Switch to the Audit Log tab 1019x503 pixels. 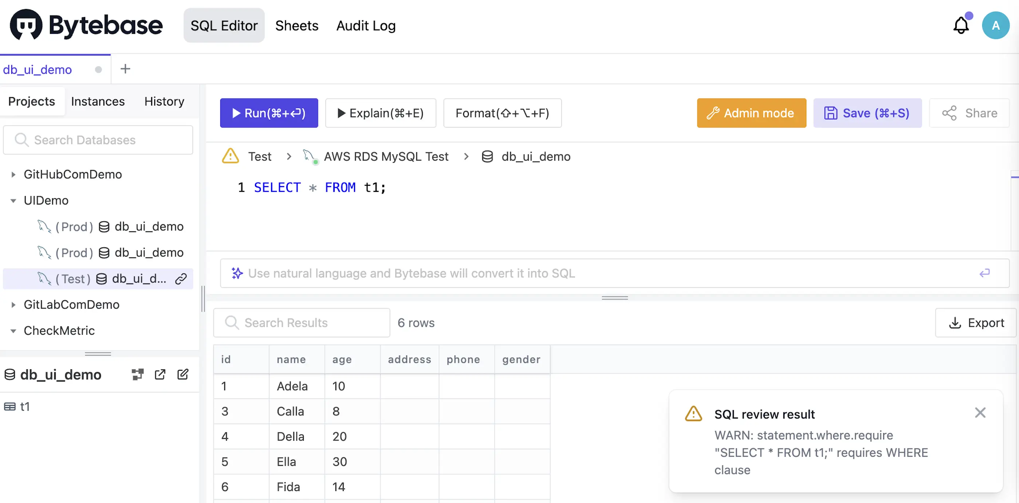pyautogui.click(x=365, y=25)
